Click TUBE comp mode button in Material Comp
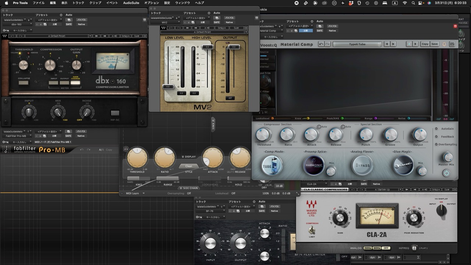471x265 pixels. [272, 165]
